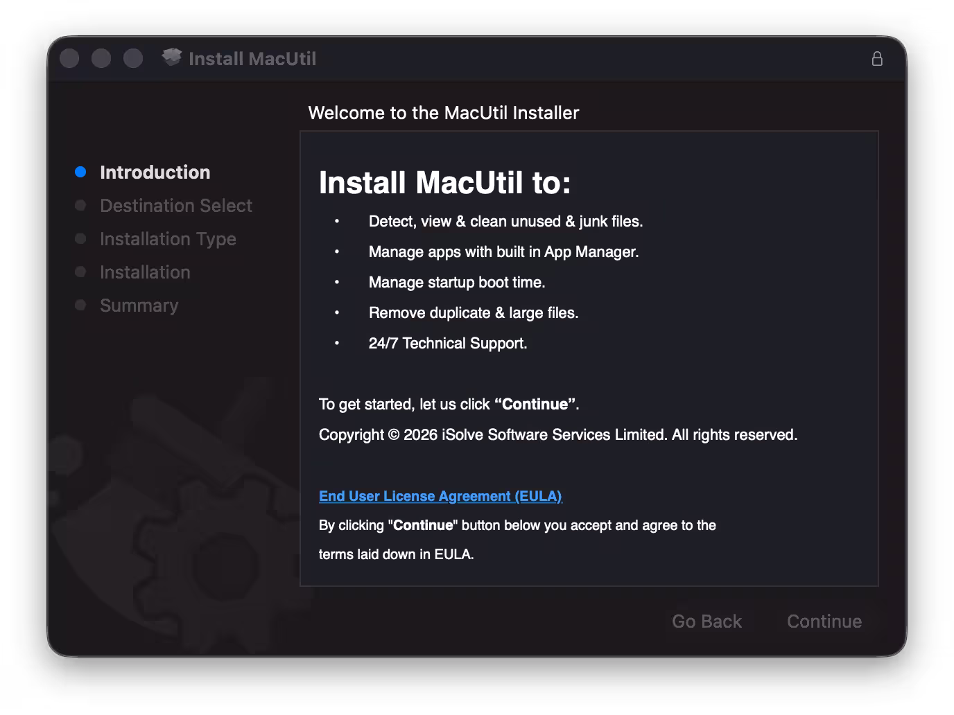Screen dimensions: 954x715
Task: Click "Remove duplicate & large files." text
Action: click(474, 313)
